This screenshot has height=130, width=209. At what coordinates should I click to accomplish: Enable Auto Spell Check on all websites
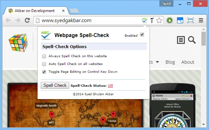tap(44, 64)
